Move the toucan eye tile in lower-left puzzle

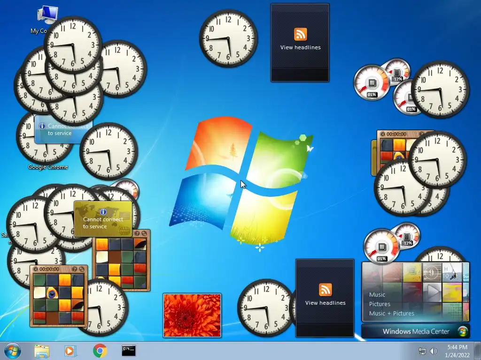[53, 293]
